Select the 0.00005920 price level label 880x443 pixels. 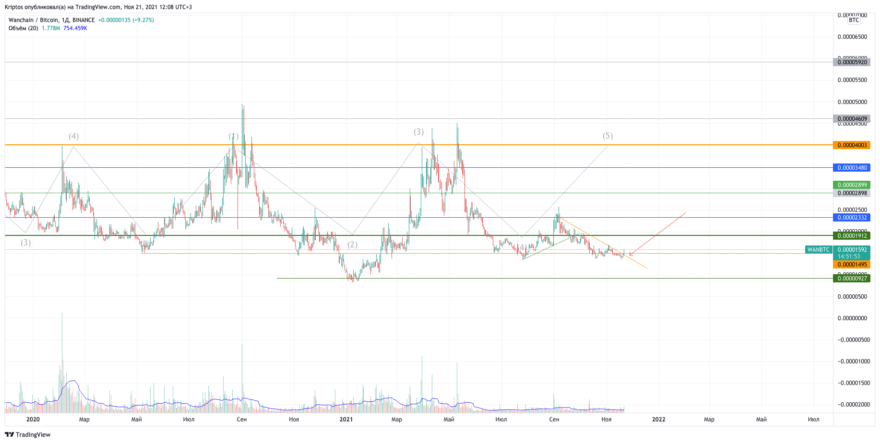click(852, 62)
